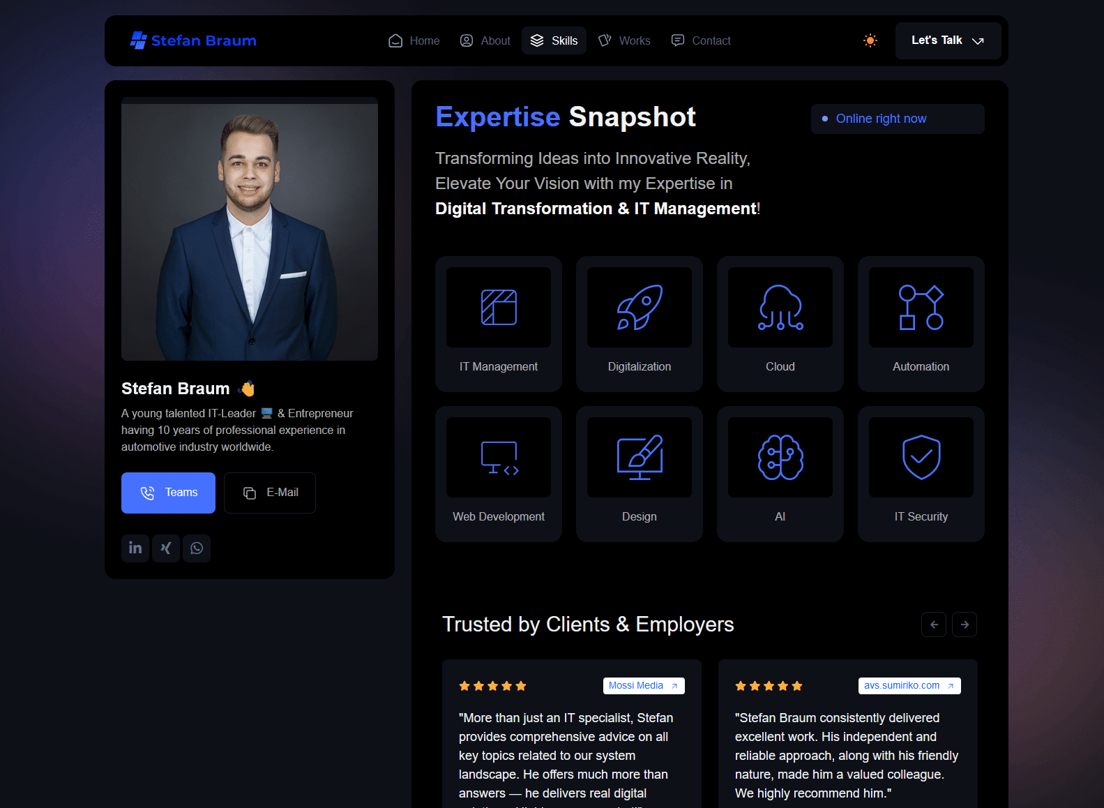Show the previous testimonial with left arrow

click(934, 624)
